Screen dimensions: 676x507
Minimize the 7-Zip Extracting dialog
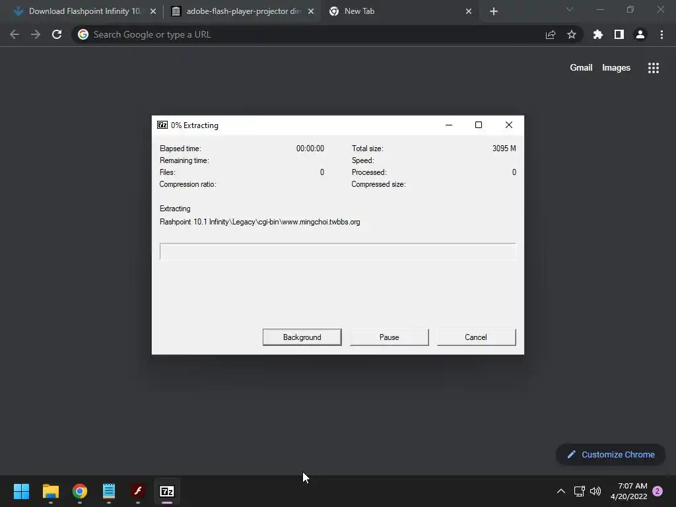449,125
